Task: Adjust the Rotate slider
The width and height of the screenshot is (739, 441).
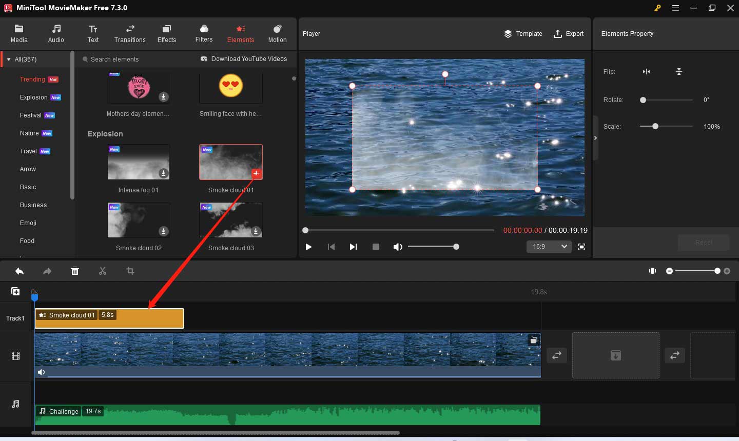Action: 643,100
